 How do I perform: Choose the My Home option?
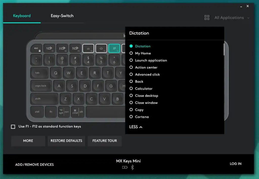click(140, 53)
